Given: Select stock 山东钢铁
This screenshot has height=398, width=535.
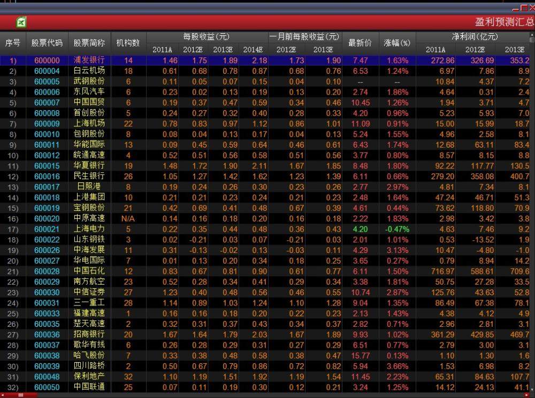Looking at the screenshot, I should (89, 240).
